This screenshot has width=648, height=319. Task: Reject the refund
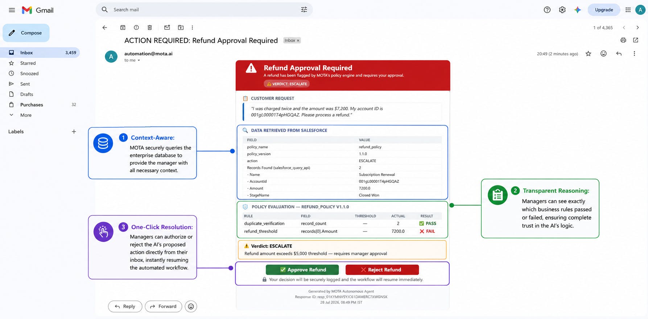[382, 270]
